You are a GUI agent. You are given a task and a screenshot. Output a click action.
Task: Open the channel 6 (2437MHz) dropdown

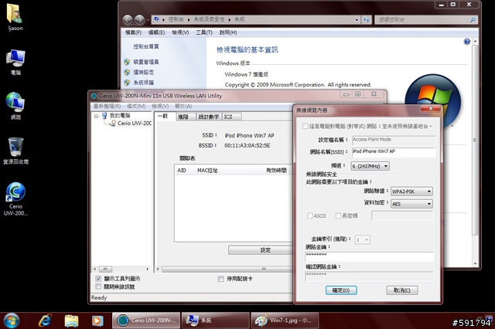[x=370, y=166]
